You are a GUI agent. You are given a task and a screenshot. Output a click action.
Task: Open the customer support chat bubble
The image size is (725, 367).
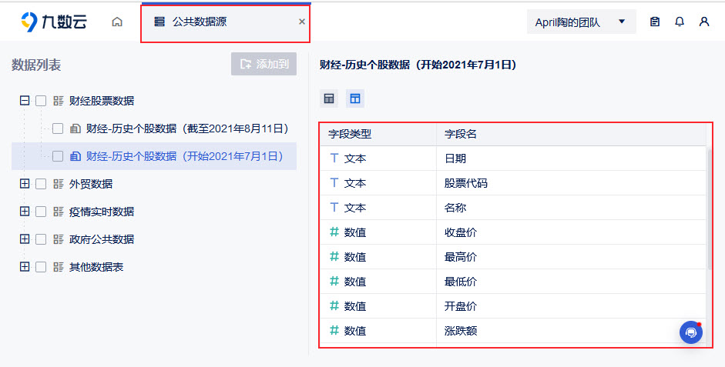[691, 332]
